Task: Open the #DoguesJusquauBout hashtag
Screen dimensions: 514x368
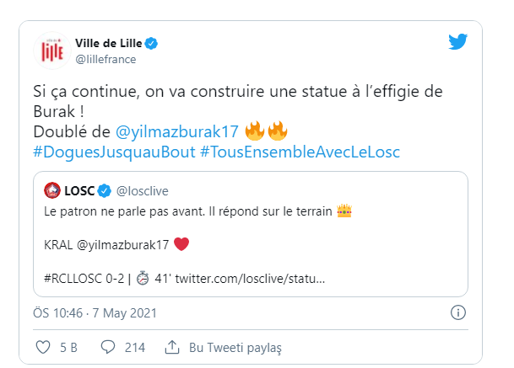Action: 114,152
